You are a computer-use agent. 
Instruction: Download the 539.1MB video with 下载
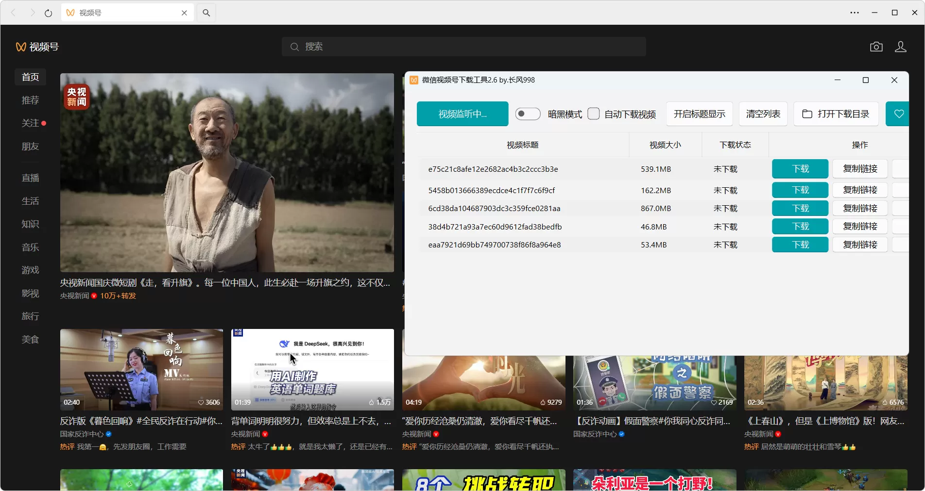[x=800, y=169]
